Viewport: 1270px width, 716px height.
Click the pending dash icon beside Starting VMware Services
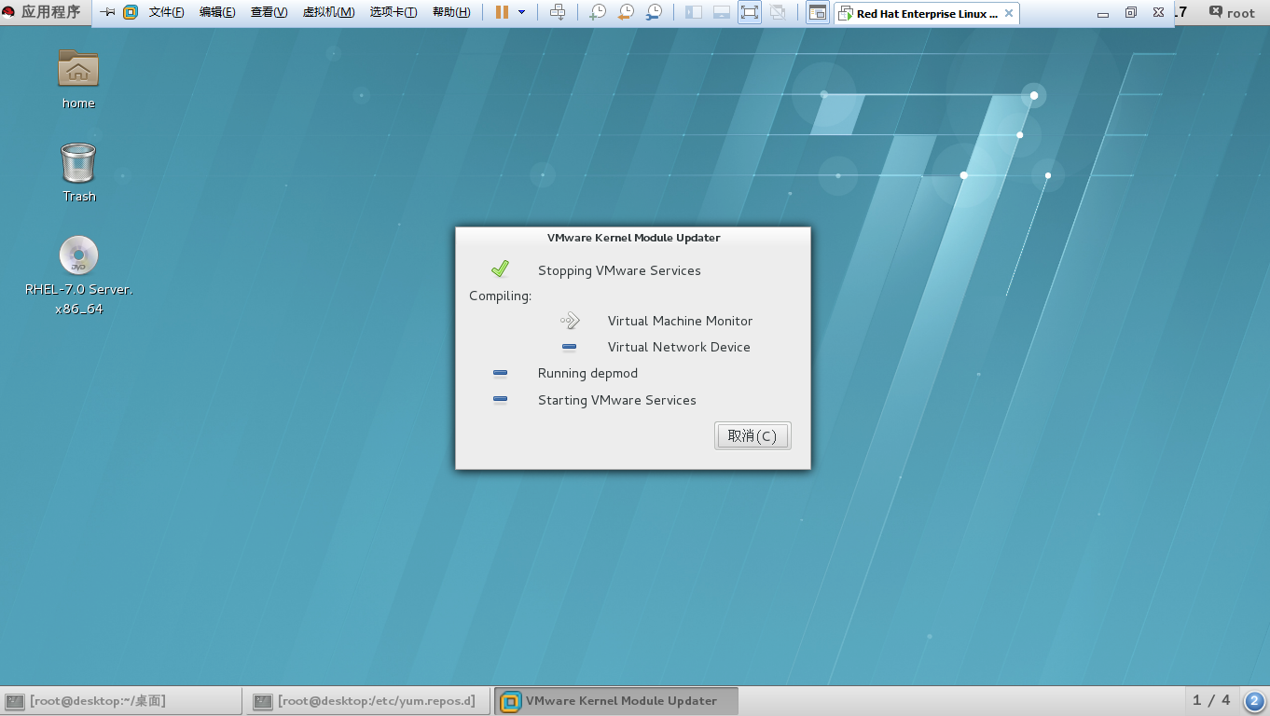(x=500, y=400)
